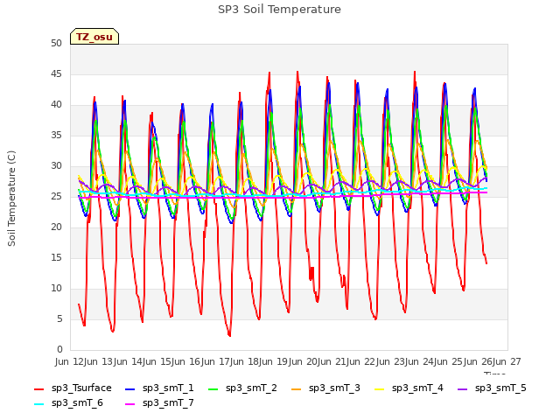Select the sp3_smT_5 legend label
The height and width of the screenshot is (420, 560).
(500, 388)
